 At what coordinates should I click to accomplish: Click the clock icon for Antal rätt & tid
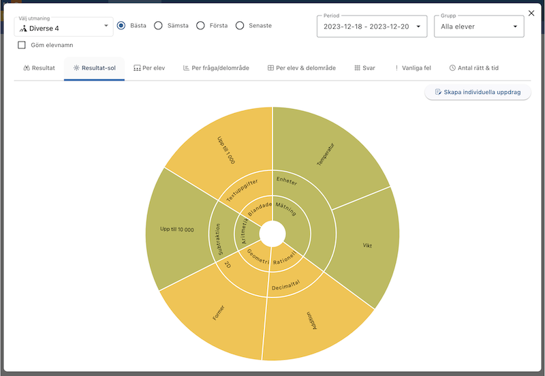[452, 68]
